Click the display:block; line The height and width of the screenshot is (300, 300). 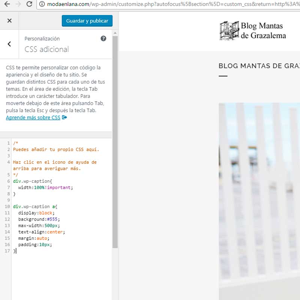36,213
